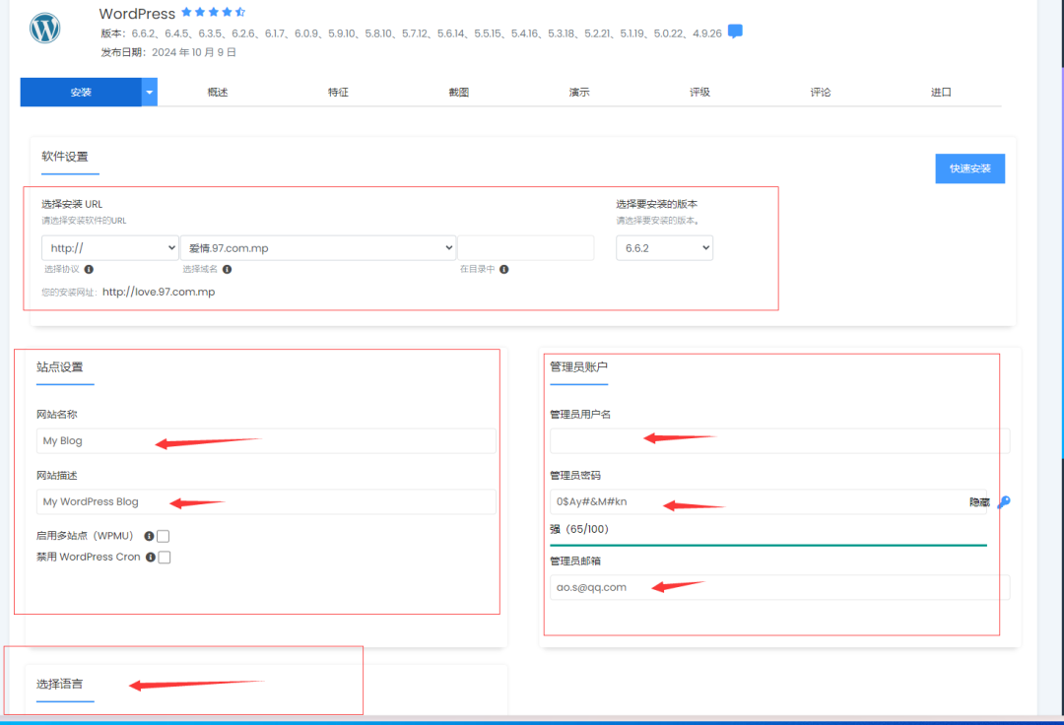Check the 禁用 WordPress Cron checkbox
Image resolution: width=1064 pixels, height=725 pixels.
coord(165,558)
